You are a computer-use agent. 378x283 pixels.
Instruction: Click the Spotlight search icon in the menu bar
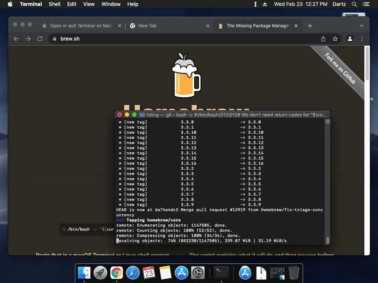coord(354,4)
